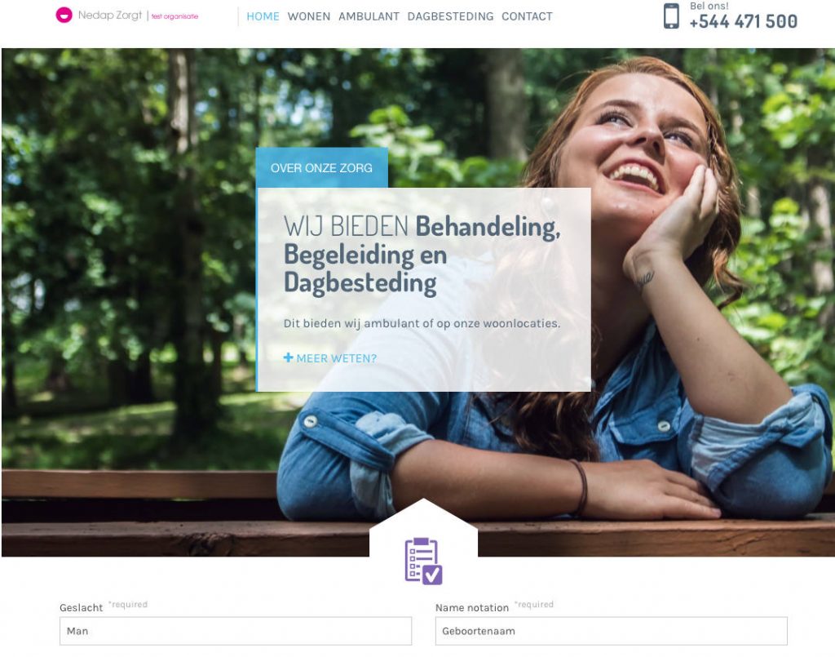Click the mobile phone icon
This screenshot has width=835, height=657.
pyautogui.click(x=671, y=16)
